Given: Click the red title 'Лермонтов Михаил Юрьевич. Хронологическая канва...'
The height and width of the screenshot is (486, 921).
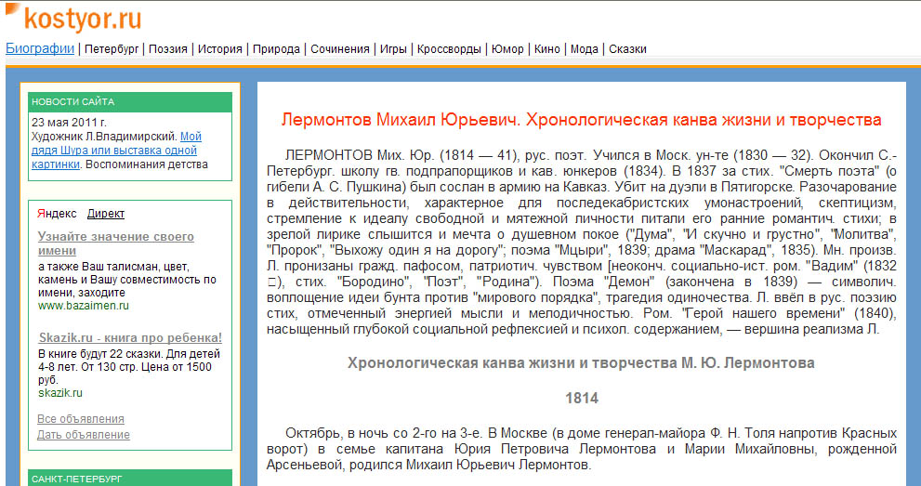Looking at the screenshot, I should click(581, 120).
